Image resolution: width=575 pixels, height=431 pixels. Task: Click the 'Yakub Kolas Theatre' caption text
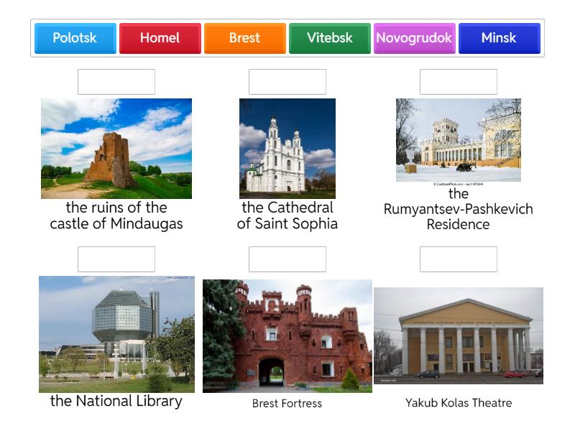459,403
